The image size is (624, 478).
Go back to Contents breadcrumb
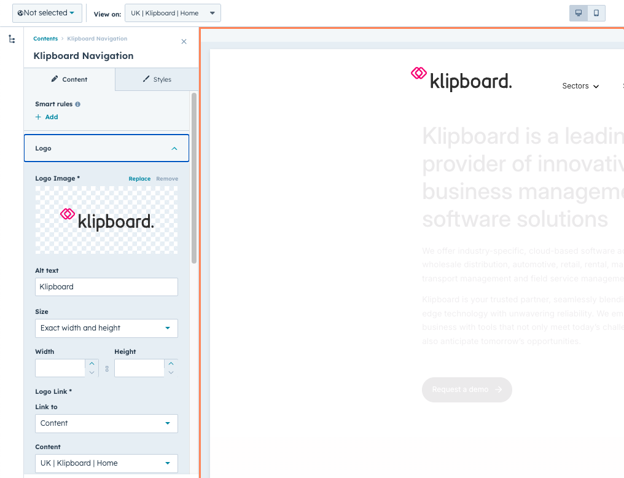[45, 39]
